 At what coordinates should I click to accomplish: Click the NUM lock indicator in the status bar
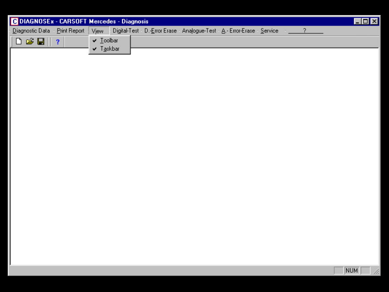click(351, 270)
